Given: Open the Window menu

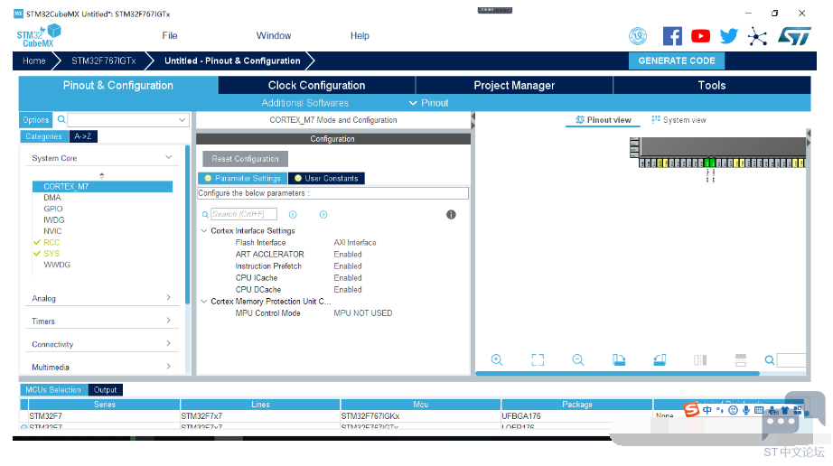Looking at the screenshot, I should (274, 35).
